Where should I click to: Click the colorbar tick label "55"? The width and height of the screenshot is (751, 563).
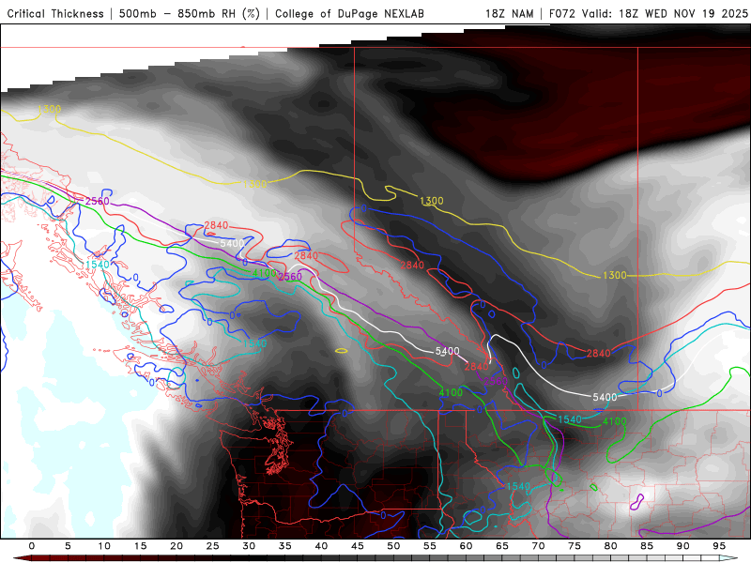430,546
